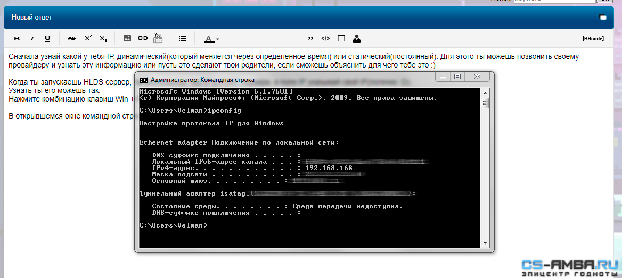Click the Туннельный адаптер isatap line
The width and height of the screenshot is (622, 278).
(277, 193)
